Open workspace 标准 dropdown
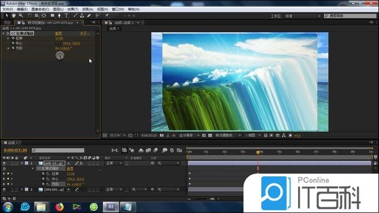Viewport: 379px width, 213px height. [303, 16]
